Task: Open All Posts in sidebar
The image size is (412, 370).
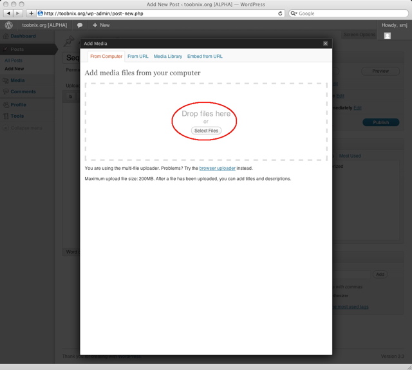Action: pos(14,60)
